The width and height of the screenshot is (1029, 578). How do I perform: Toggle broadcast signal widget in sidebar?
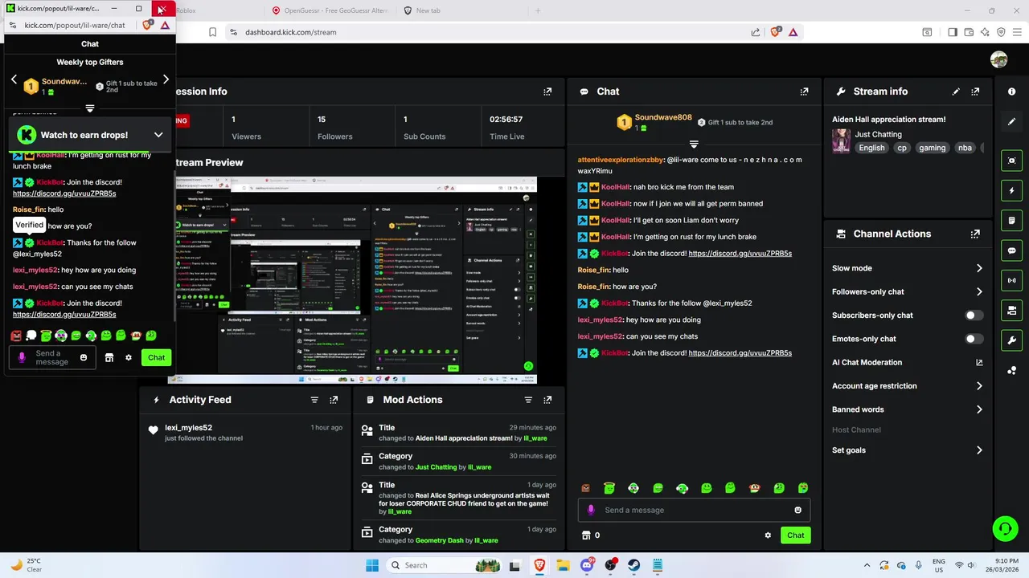pyautogui.click(x=1011, y=280)
